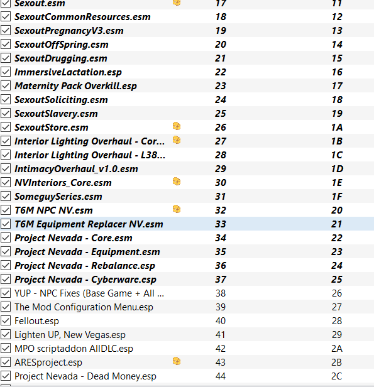This screenshot has width=374, height=387.
Task: Click mod index 1A on SexoutStore.esm row
Action: click(x=337, y=128)
